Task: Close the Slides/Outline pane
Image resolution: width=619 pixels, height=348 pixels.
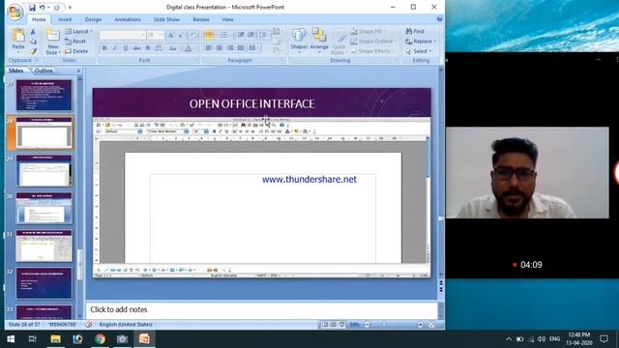Action: 78,71
